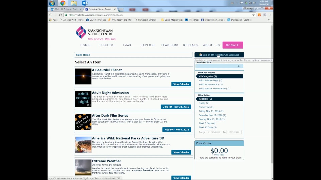Filter by All Dates (5)
The height and width of the screenshot is (180, 321).
219,99
